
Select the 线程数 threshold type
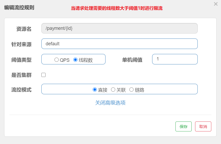[x=75, y=60]
